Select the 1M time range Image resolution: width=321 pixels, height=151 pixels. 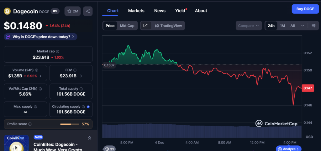tap(282, 26)
